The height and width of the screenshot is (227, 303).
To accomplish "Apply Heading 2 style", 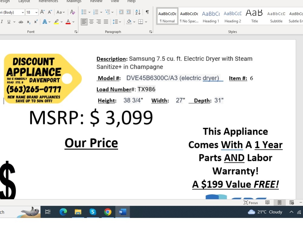I will pos(233,16).
